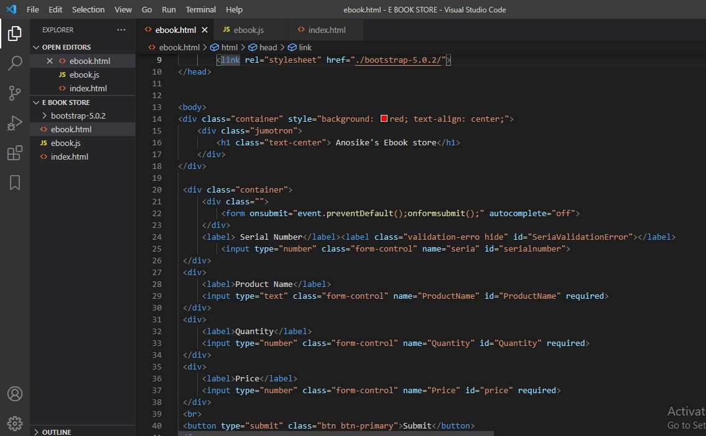This screenshot has height=436, width=706.
Task: Open the View menu
Action: [x=123, y=9]
